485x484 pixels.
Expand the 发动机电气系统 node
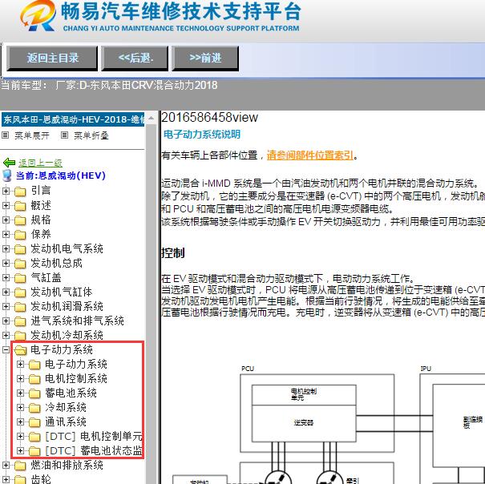[x=6, y=248]
